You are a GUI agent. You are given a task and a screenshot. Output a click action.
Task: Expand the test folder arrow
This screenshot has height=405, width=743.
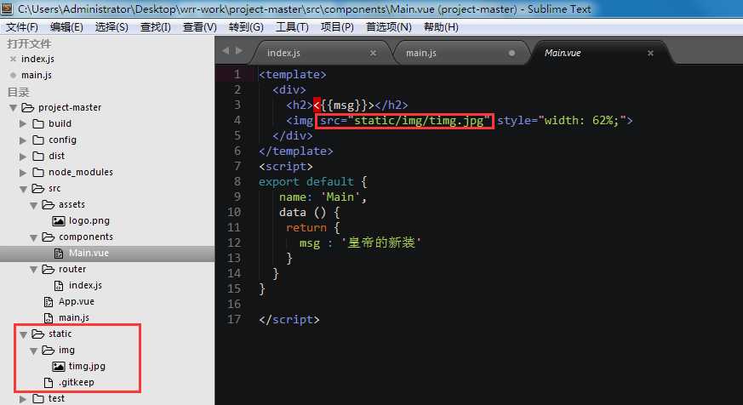click(x=23, y=399)
